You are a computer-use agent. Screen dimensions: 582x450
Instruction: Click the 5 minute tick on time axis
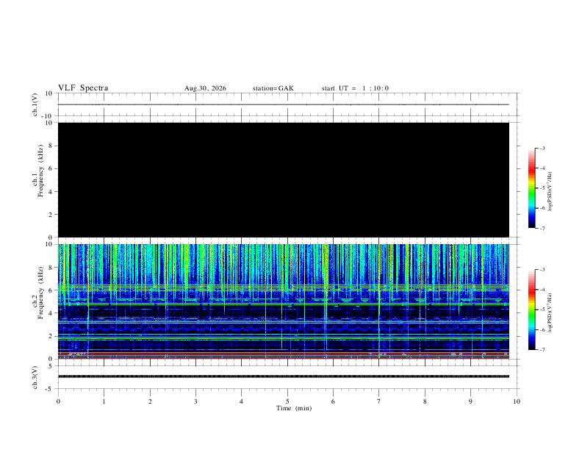click(287, 401)
